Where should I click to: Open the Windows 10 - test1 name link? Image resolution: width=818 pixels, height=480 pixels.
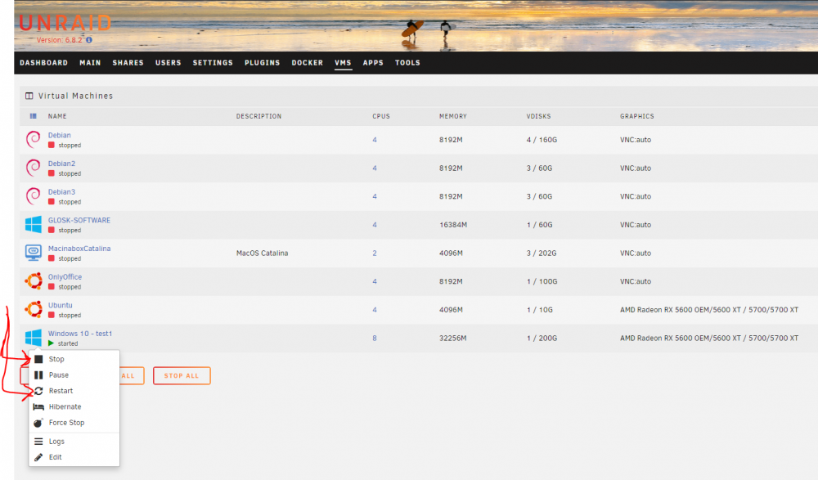point(80,334)
